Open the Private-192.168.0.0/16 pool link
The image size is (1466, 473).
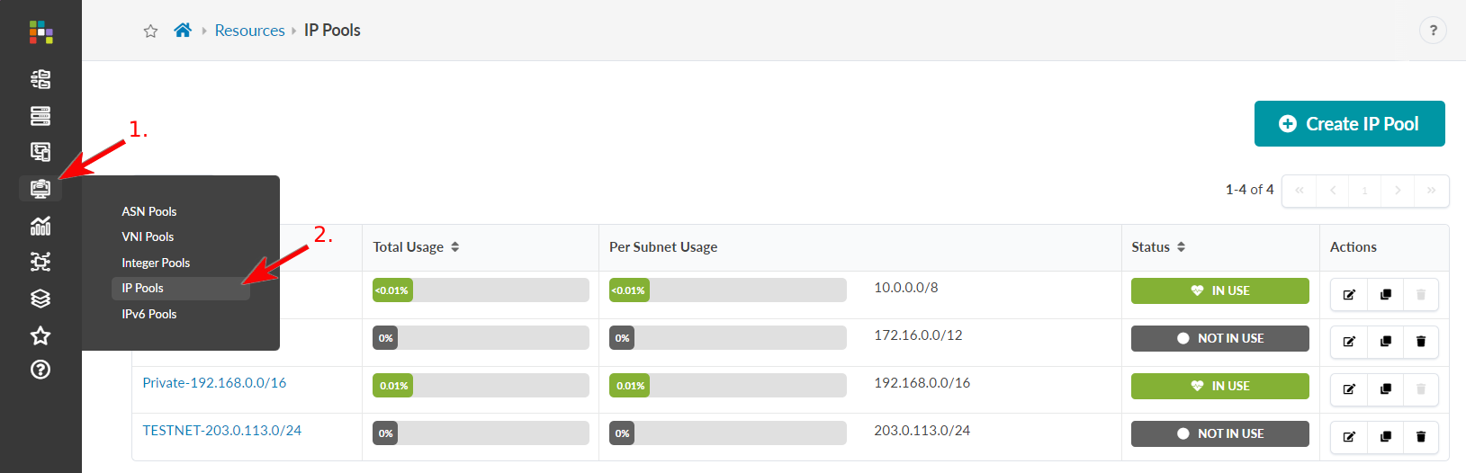pos(214,383)
